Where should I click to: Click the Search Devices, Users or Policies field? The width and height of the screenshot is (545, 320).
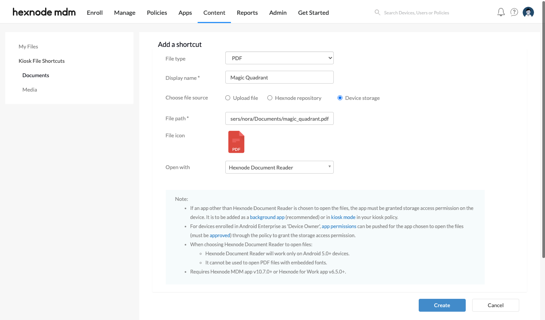[x=416, y=12]
